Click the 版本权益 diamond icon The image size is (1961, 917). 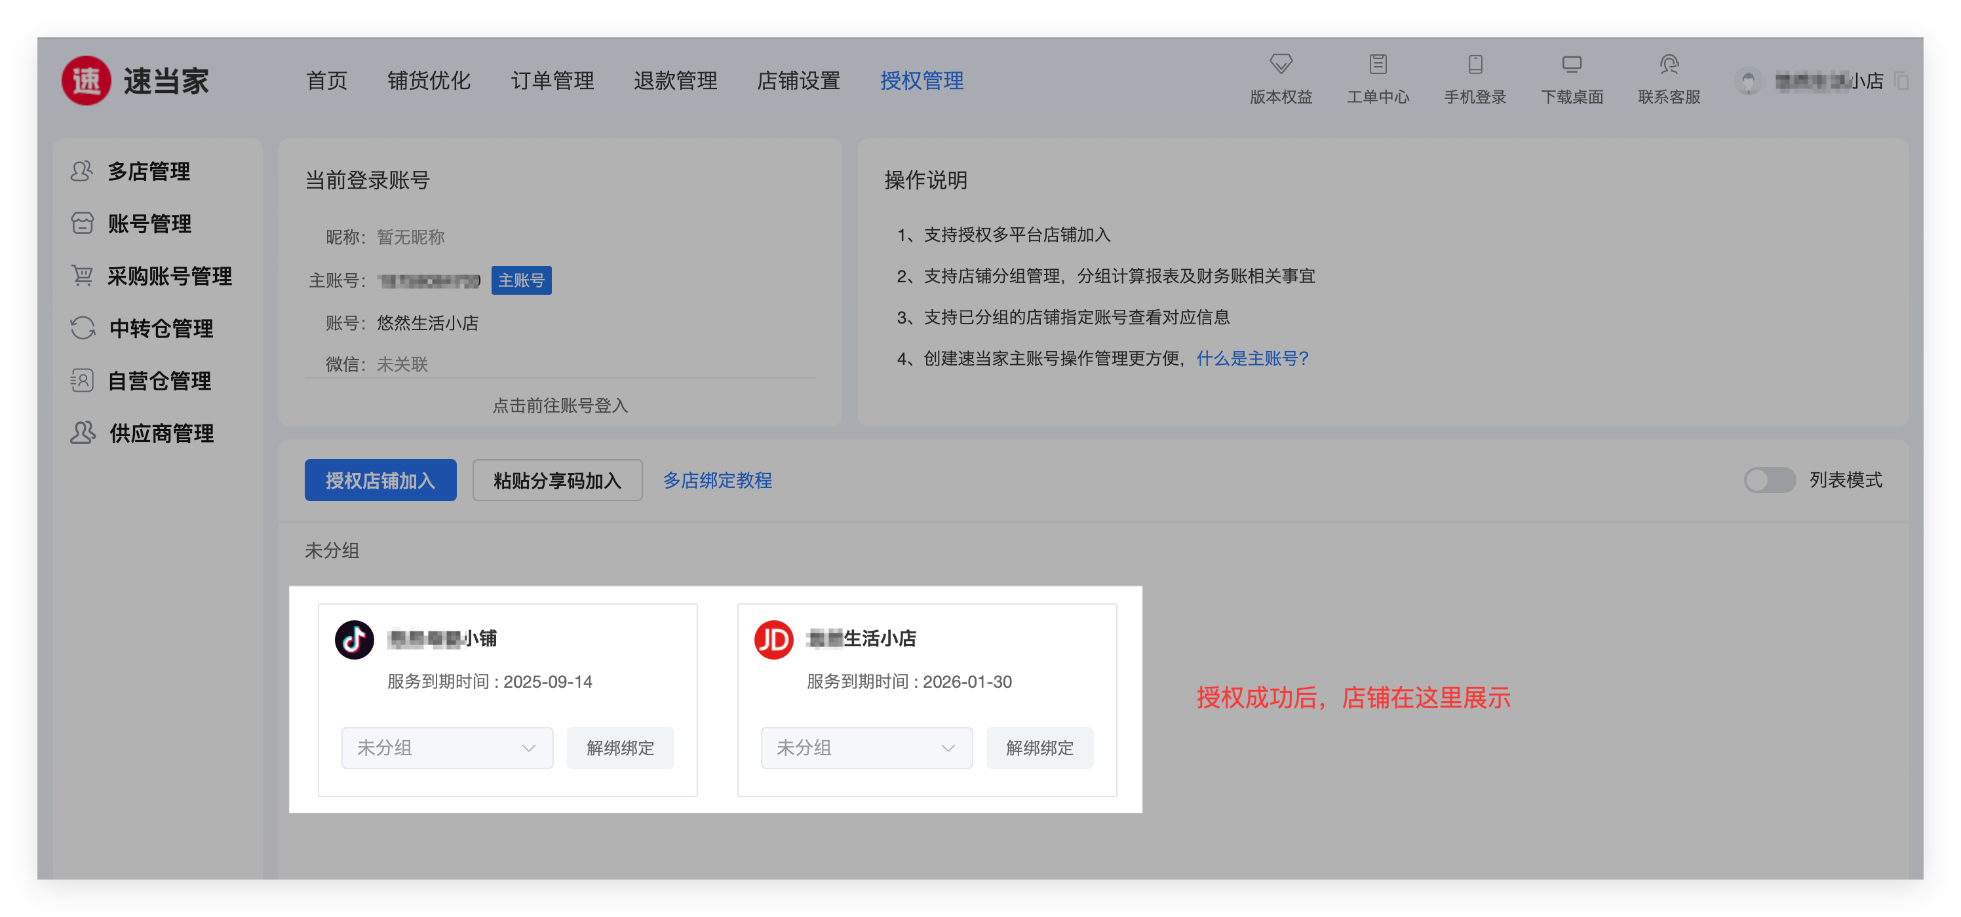(x=1281, y=64)
